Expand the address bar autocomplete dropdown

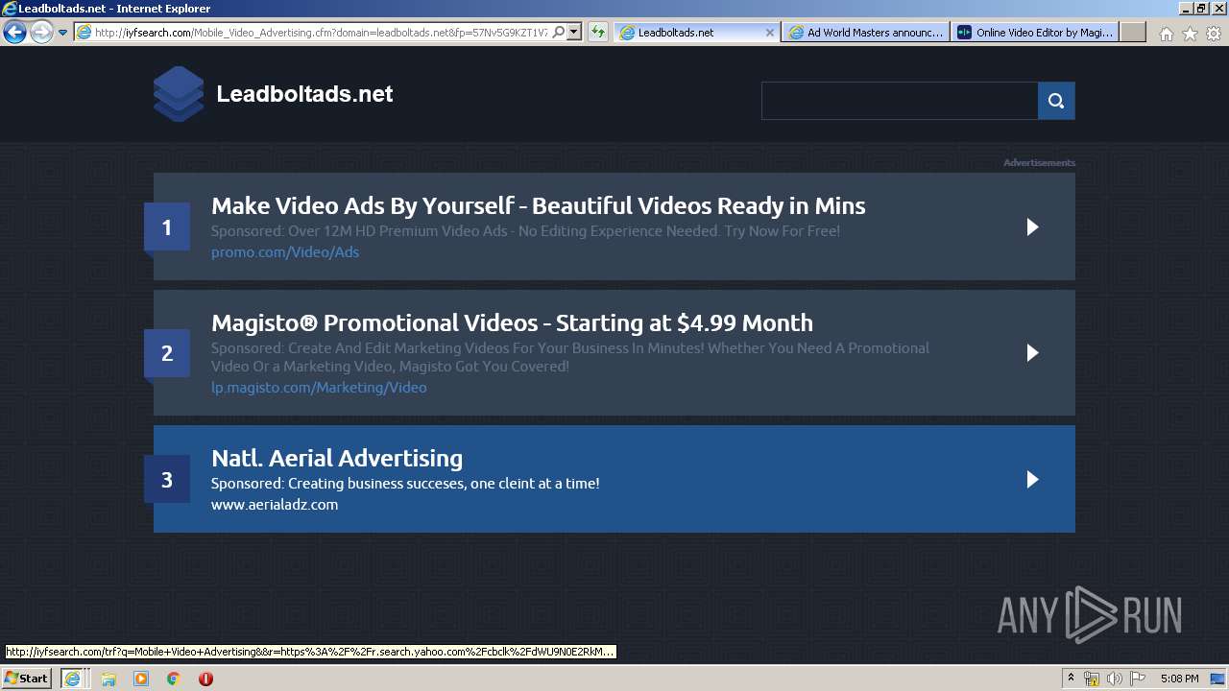(574, 33)
